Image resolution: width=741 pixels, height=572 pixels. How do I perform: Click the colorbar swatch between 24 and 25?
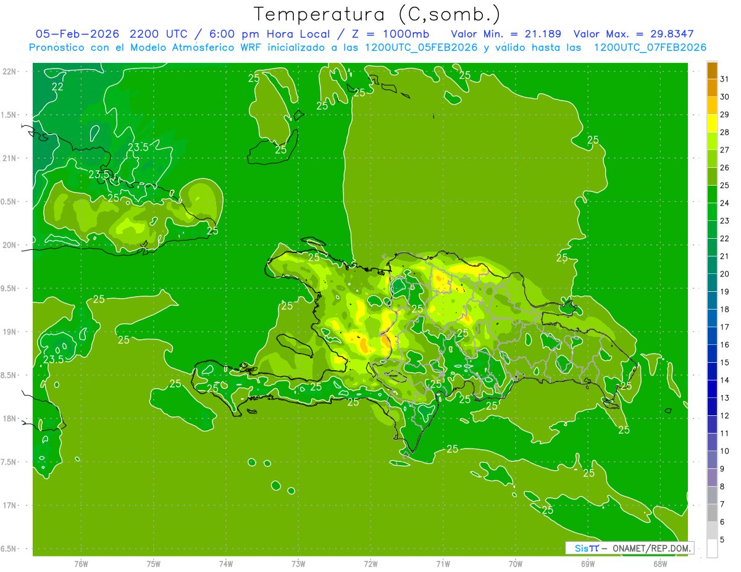pyautogui.click(x=712, y=194)
